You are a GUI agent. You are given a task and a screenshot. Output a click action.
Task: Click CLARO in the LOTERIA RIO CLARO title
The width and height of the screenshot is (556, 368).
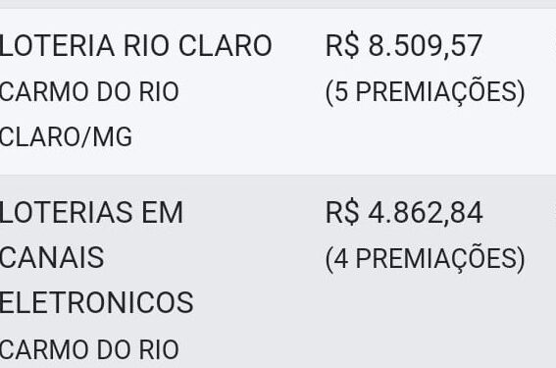[226, 46]
